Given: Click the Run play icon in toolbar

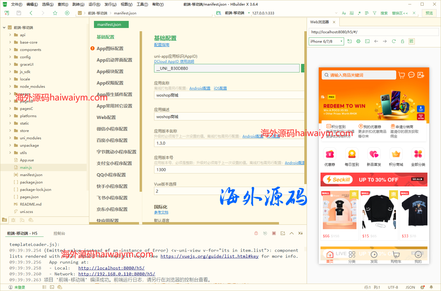Looking at the screenshot, I should pyautogui.click(x=67, y=13).
